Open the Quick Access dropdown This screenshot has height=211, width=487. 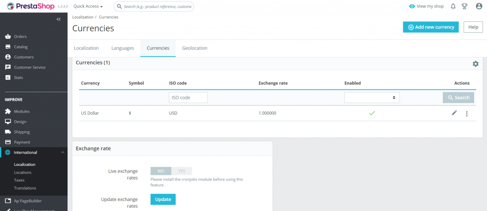(88, 7)
